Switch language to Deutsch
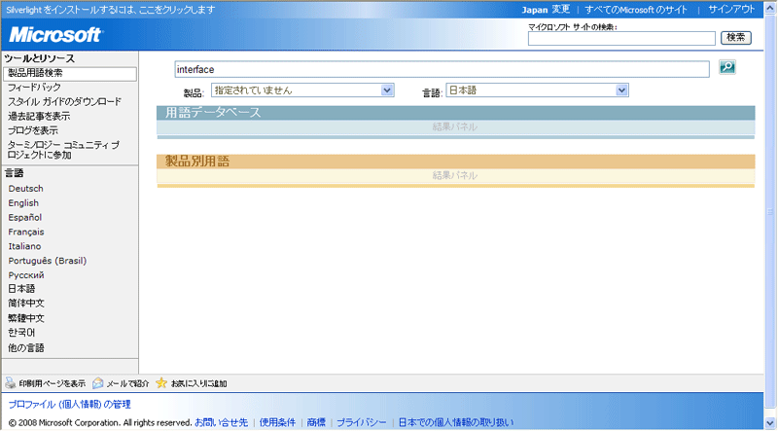This screenshot has height=431, width=778. 26,189
